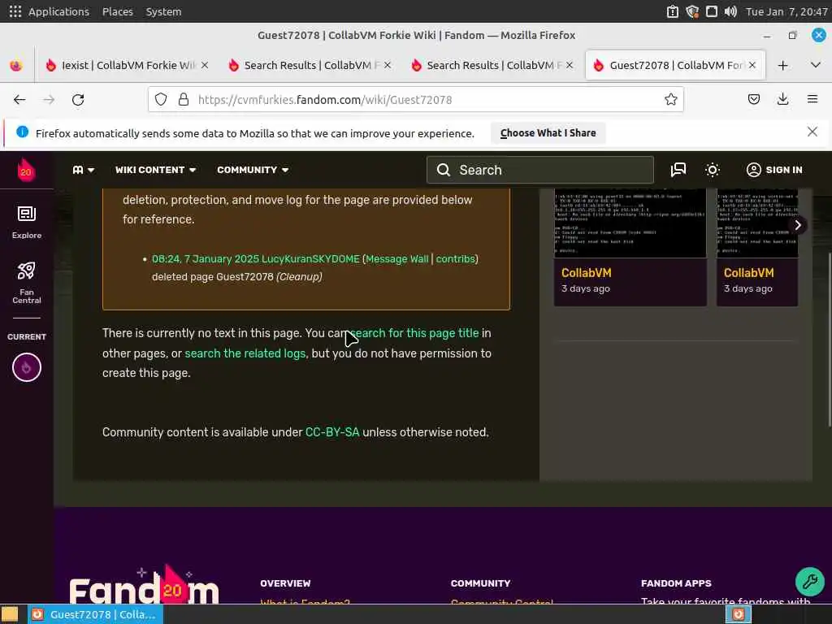Click search the related logs link

tap(245, 353)
